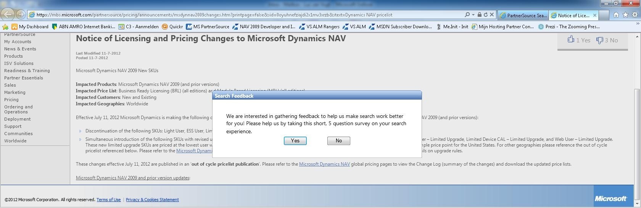Click the scrollbar up arrow
This screenshot has height=208, width=641.
point(637,37)
